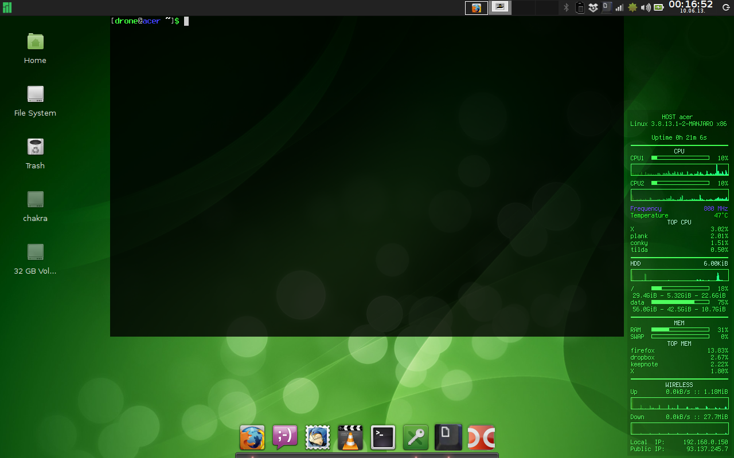The image size is (734, 458).
Task: Click the battery power indicator
Action: 659,7
